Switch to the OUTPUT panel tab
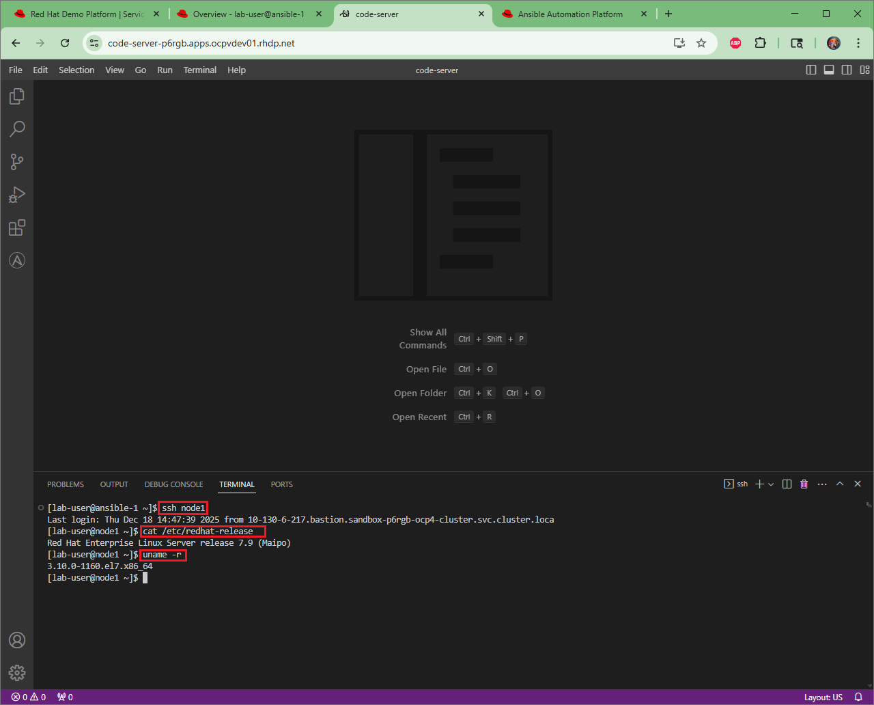The height and width of the screenshot is (705, 874). point(114,484)
